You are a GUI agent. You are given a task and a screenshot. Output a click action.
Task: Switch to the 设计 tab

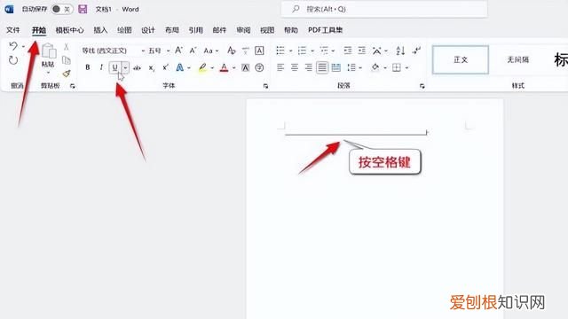148,30
